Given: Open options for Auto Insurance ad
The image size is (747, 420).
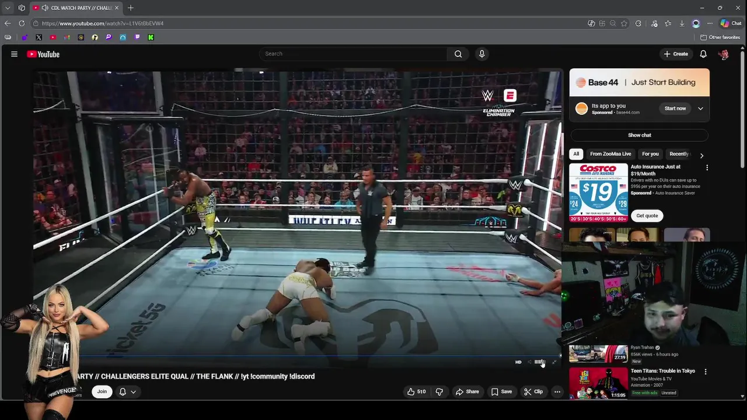Looking at the screenshot, I should point(707,167).
